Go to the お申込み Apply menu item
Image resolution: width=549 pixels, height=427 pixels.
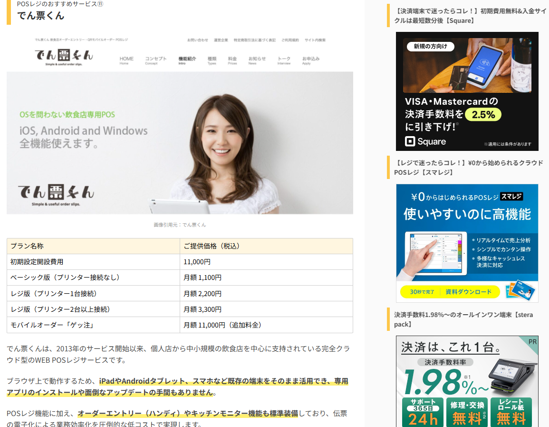[x=311, y=60]
